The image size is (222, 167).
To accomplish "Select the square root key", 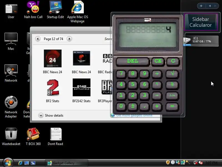I will (172, 74).
